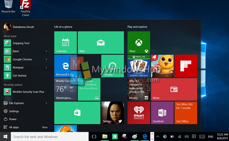Open the red Flipboard tile
This screenshot has height=141, width=229.
[186, 66]
